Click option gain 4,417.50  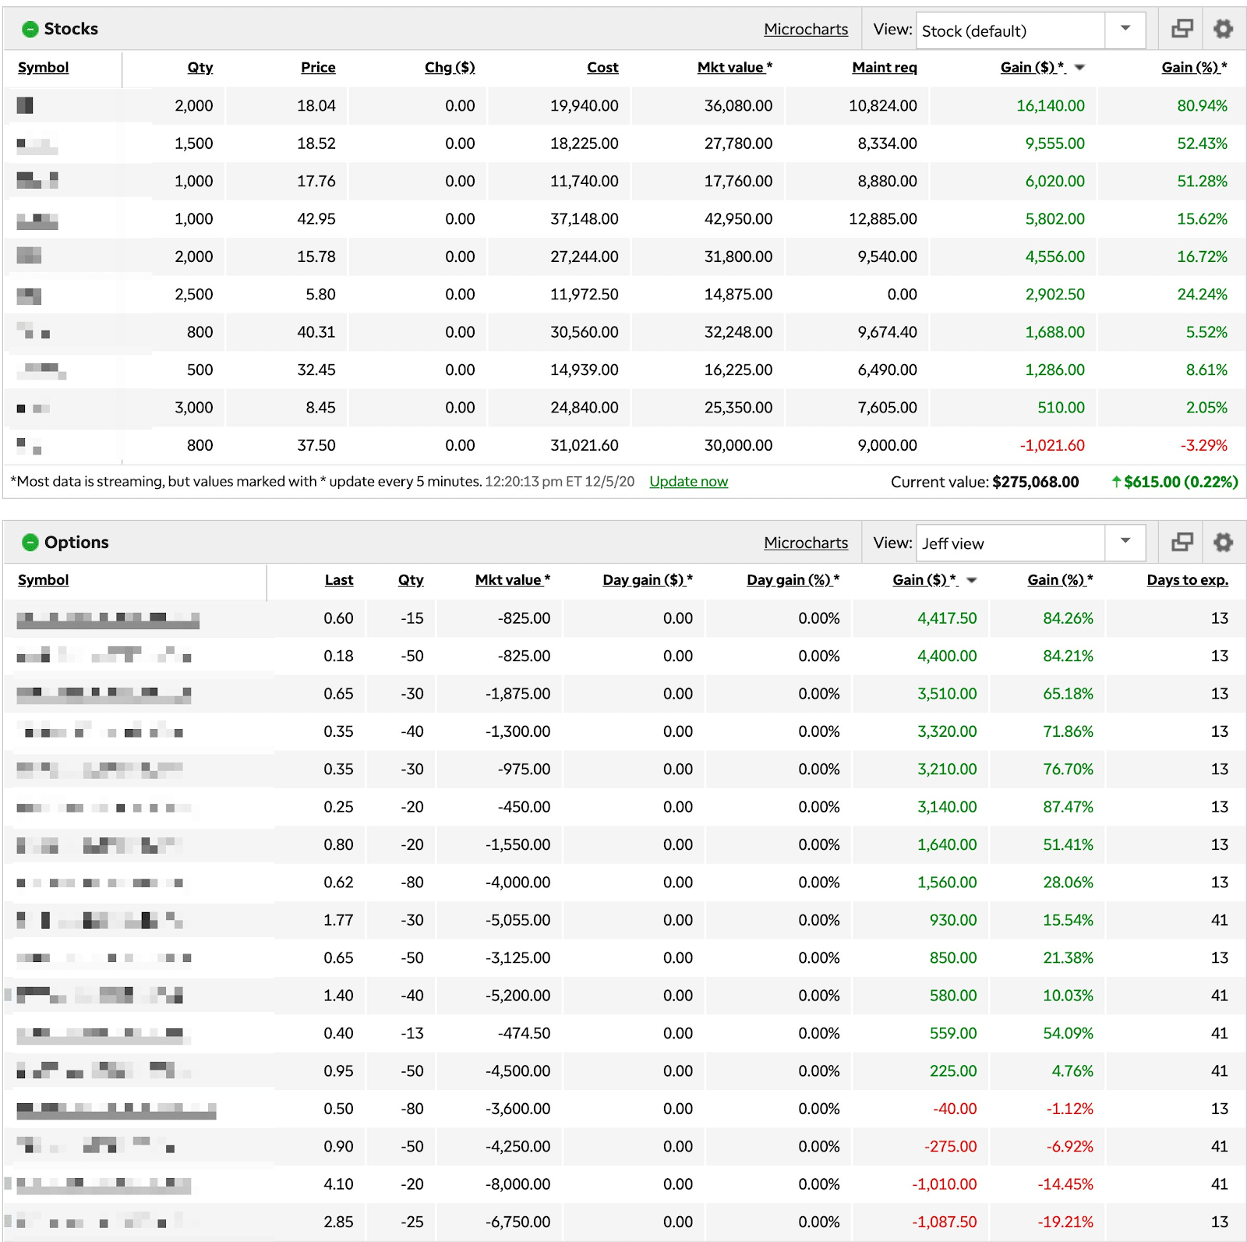[946, 618]
